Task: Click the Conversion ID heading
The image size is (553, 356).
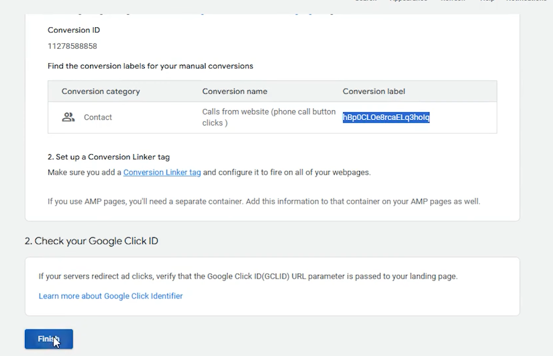Action: (74, 30)
